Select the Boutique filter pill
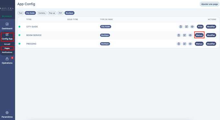This screenshot has height=120, width=220. (70, 13)
